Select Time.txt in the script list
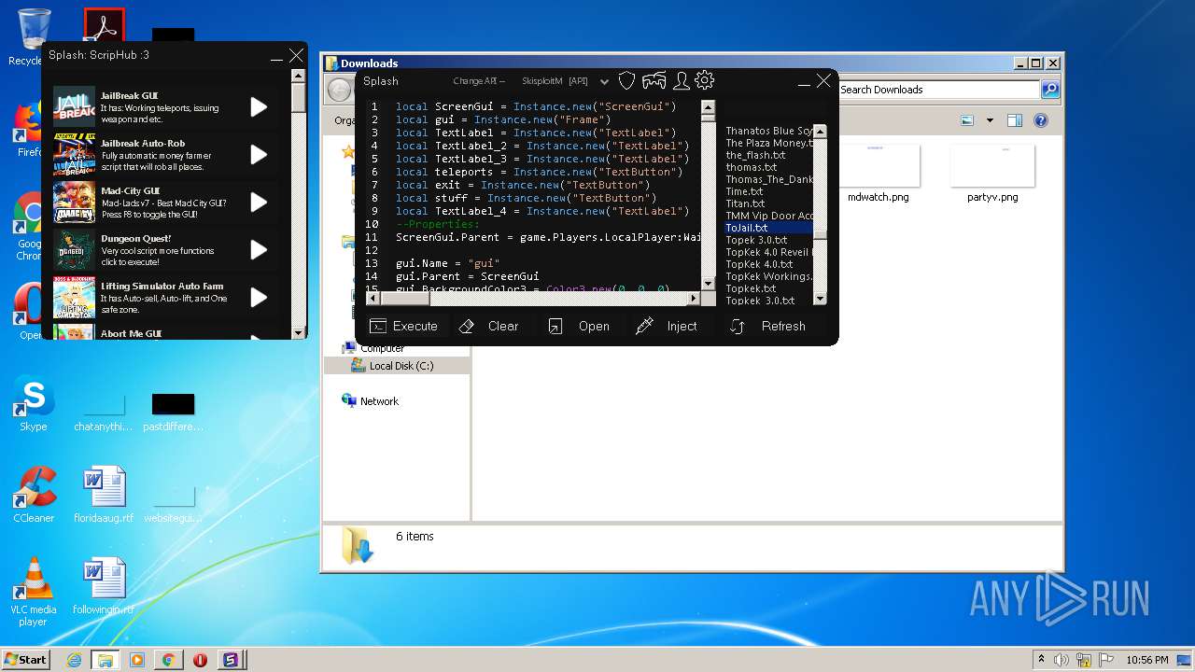This screenshot has height=672, width=1195. point(744,191)
